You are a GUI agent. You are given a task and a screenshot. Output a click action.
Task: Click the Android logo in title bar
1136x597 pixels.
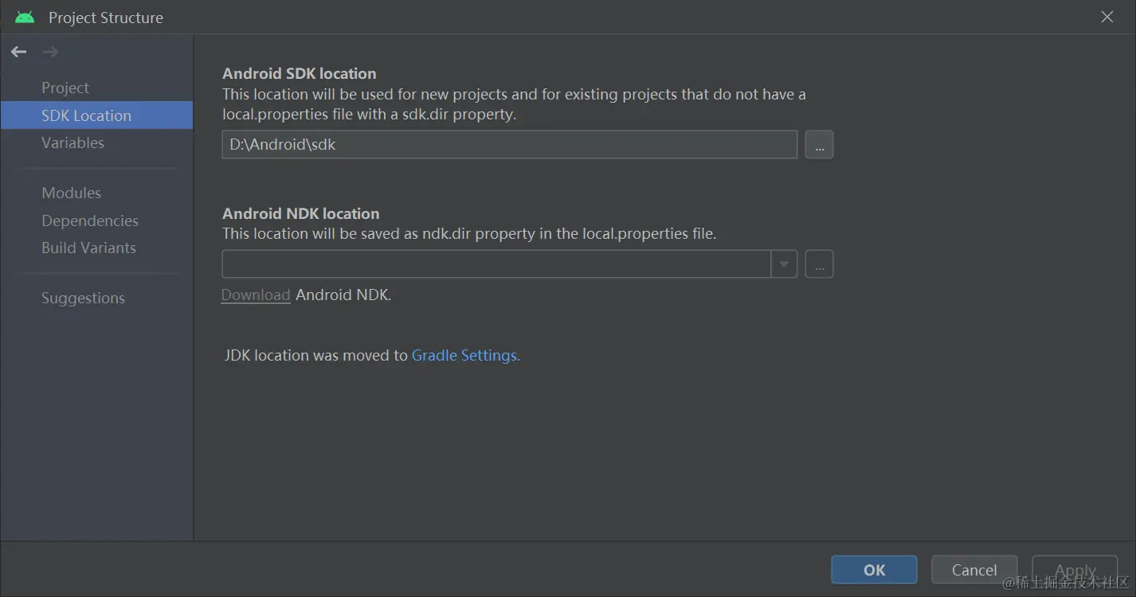click(x=25, y=17)
